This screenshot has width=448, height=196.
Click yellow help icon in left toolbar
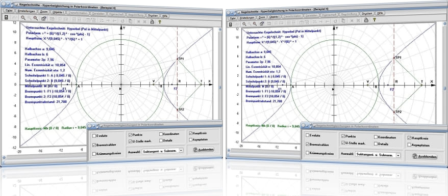point(160,21)
